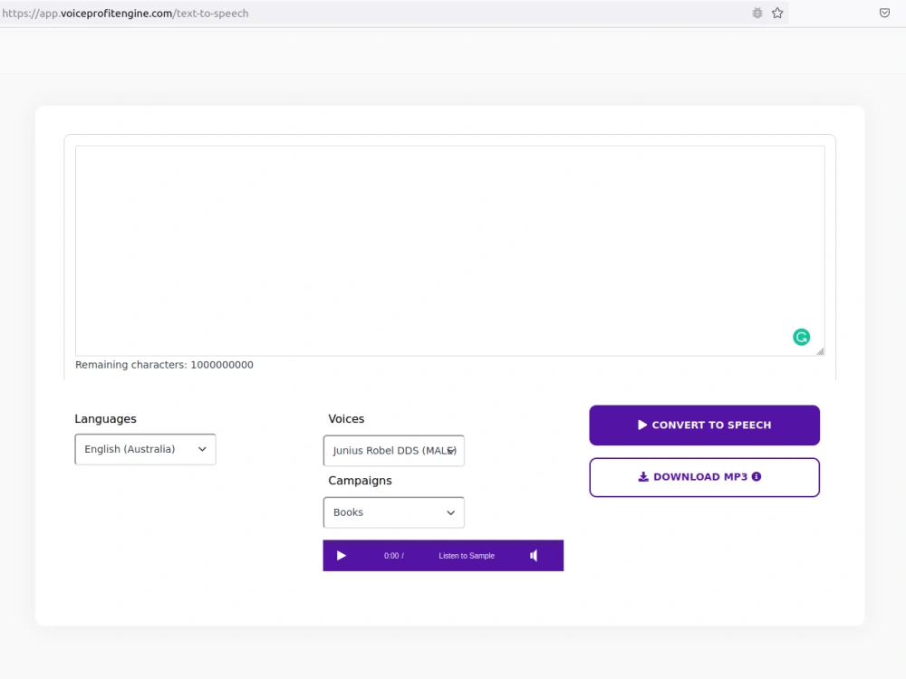This screenshot has width=906, height=679.
Task: Open the Languages dropdown
Action: point(145,449)
